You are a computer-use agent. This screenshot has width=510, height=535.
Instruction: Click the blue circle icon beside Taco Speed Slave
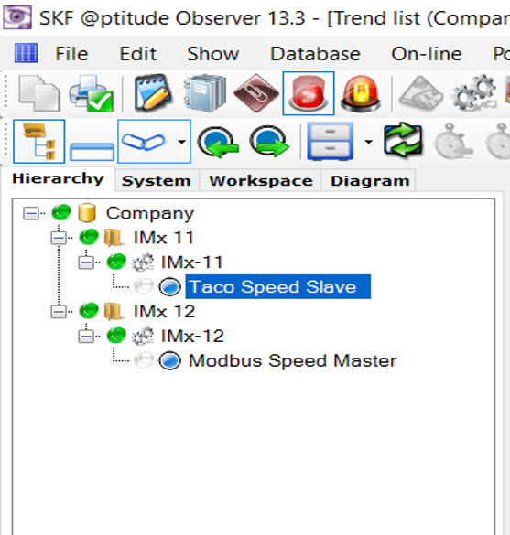click(x=169, y=286)
